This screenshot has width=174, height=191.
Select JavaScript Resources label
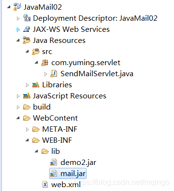pos(70,96)
